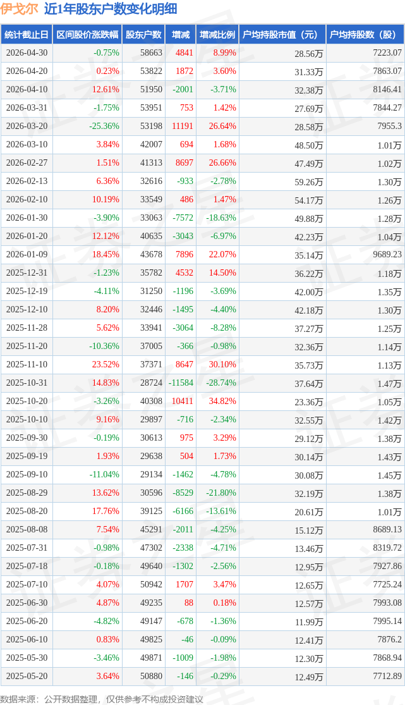
Task: Select the 2025-05-20 date row
Action: pyautogui.click(x=202, y=676)
